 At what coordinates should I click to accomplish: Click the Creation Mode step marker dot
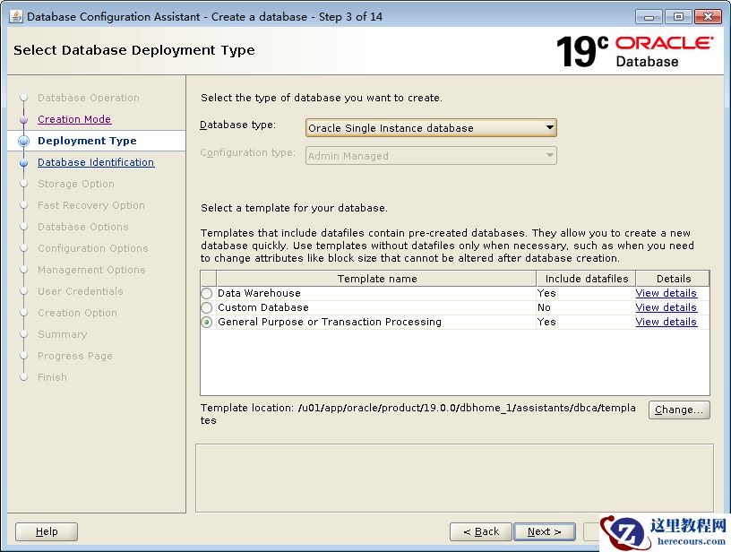click(x=24, y=120)
